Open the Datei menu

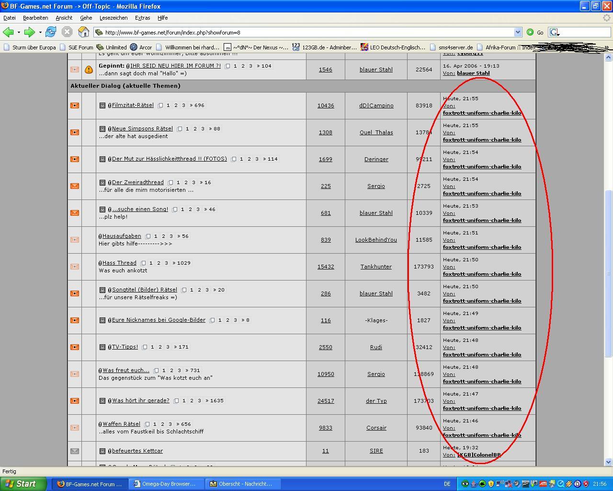[x=10, y=18]
